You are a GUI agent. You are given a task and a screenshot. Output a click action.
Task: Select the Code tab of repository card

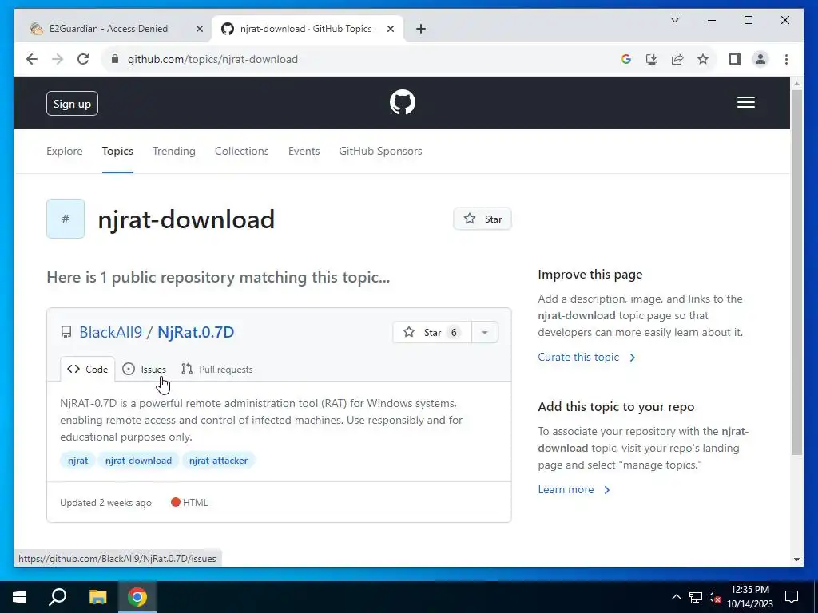tap(88, 369)
